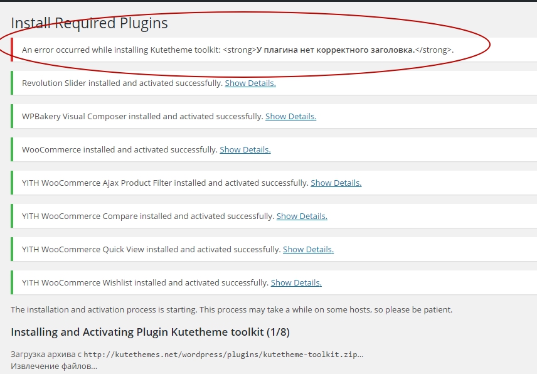View details of YITH WooCommerce Quick View
This screenshot has width=537, height=374.
[308, 249]
